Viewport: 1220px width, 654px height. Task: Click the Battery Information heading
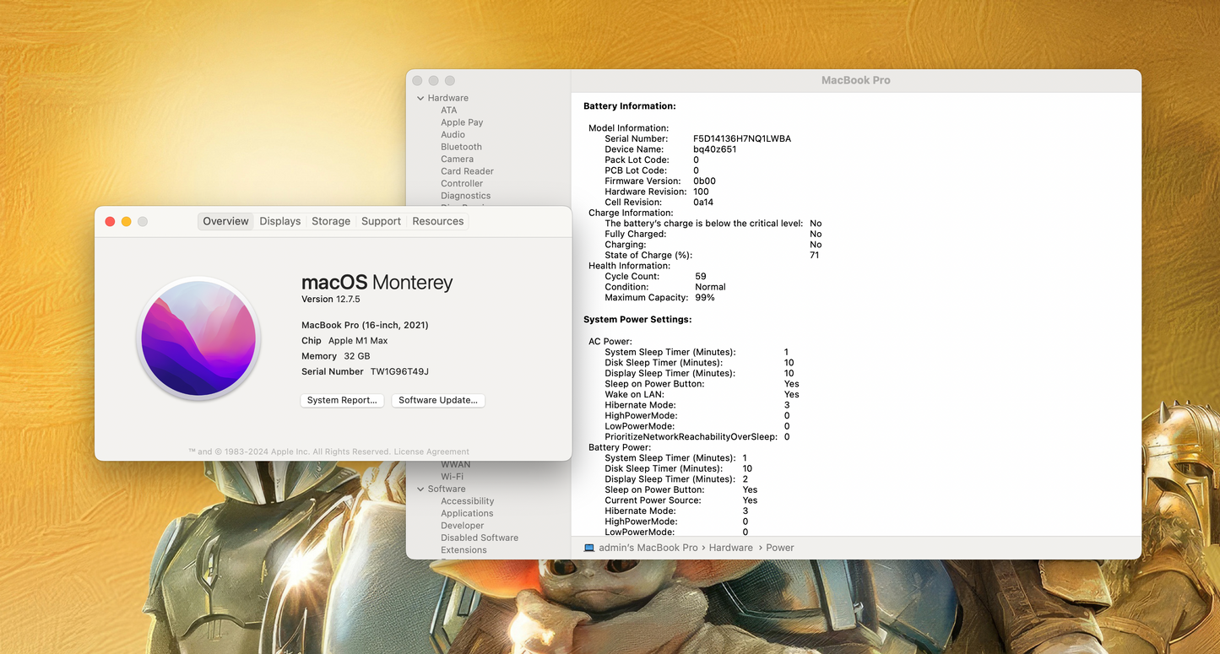pyautogui.click(x=630, y=106)
